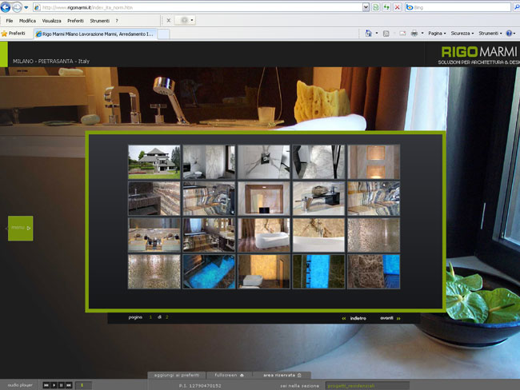Open the Visualizza menu

[51, 21]
